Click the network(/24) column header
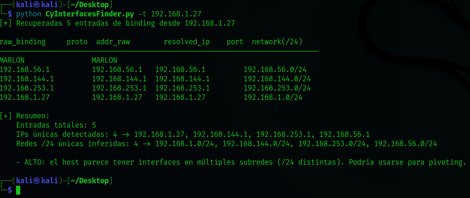Image resolution: width=470 pixels, height=198 pixels. 277,42
